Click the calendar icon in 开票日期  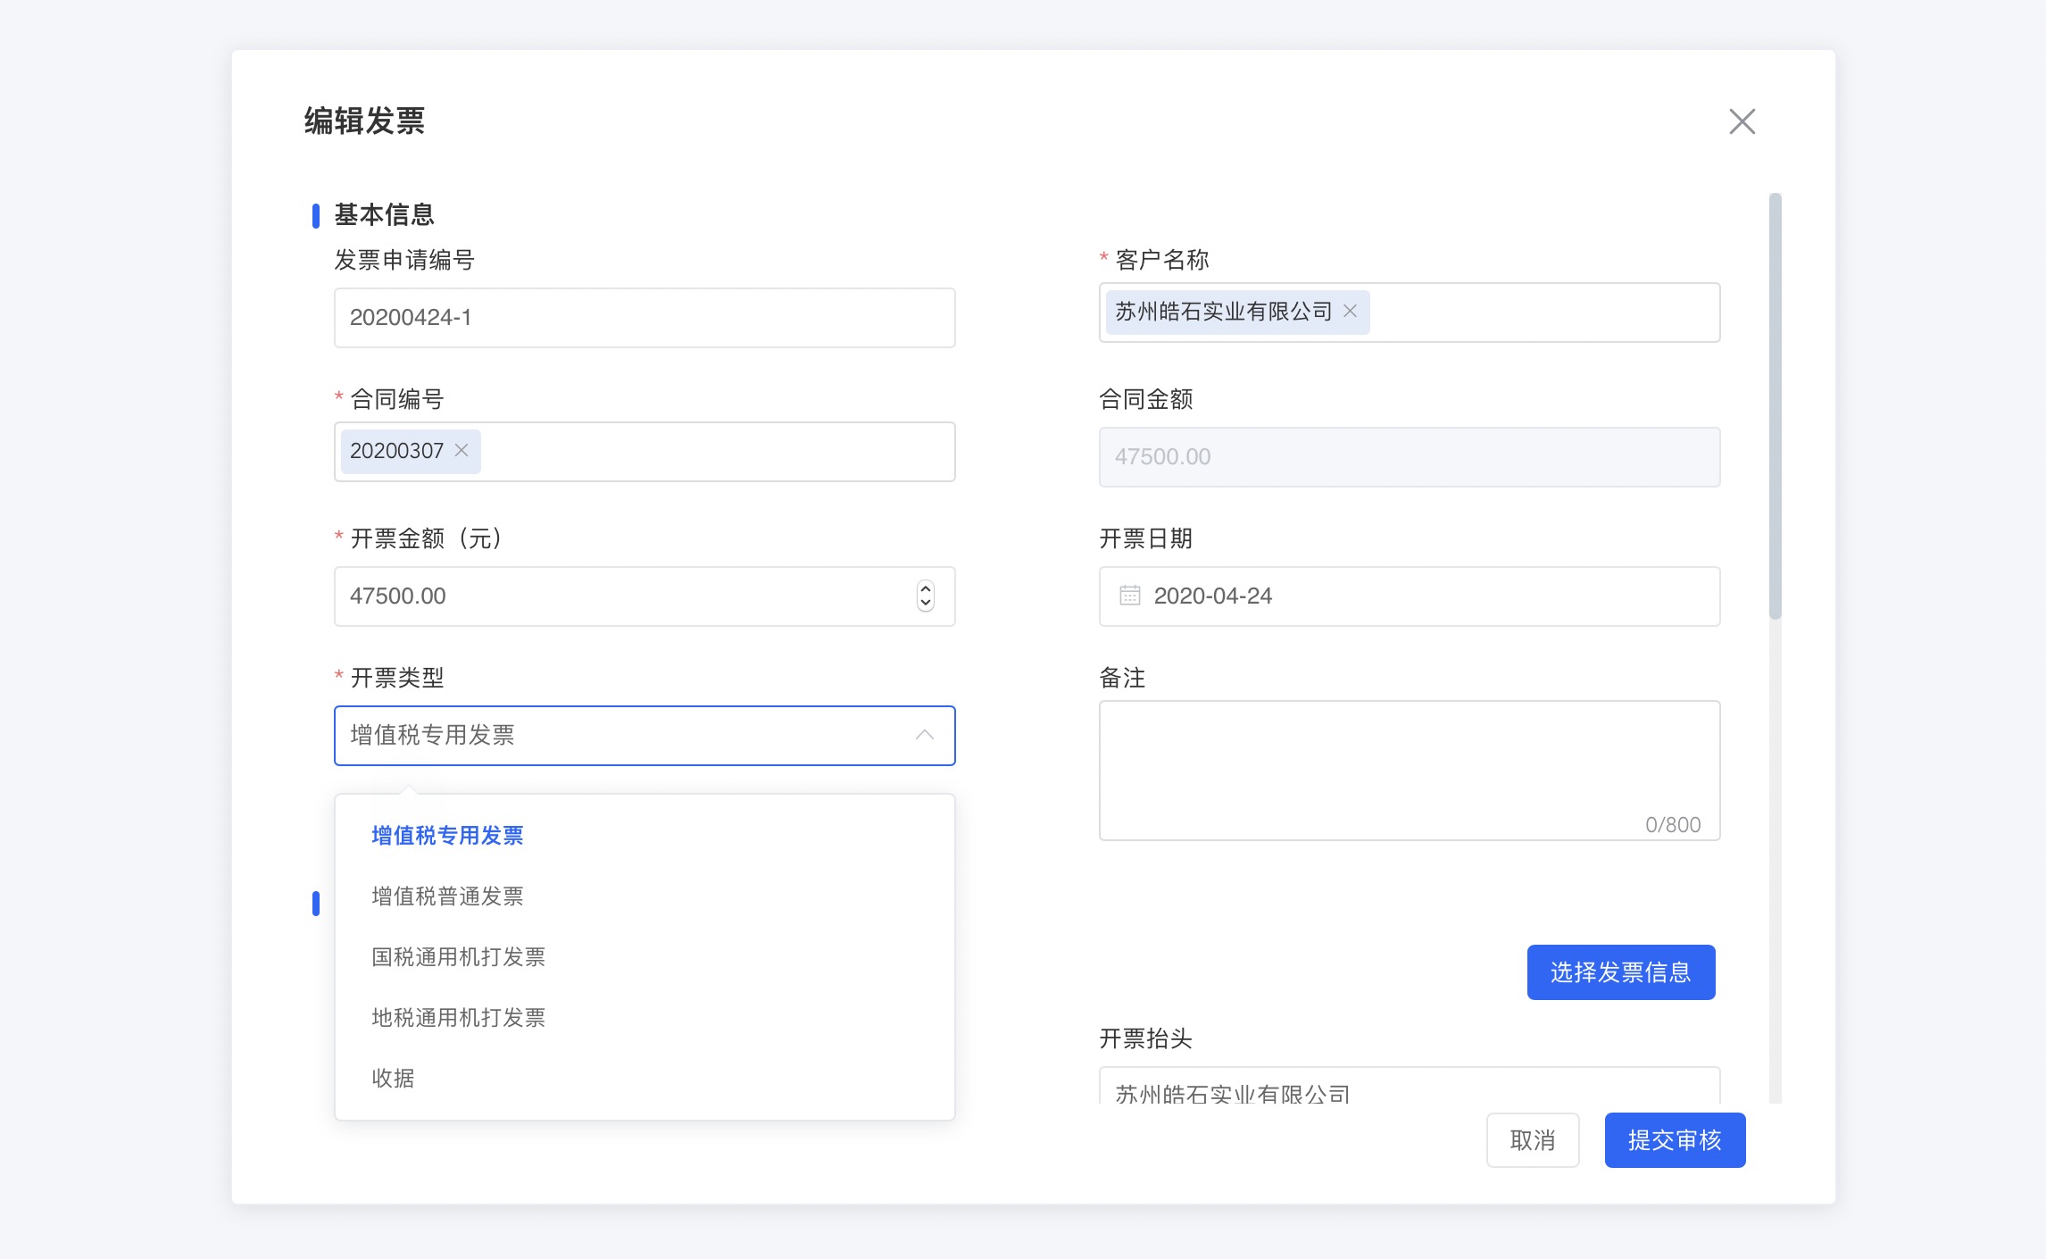coord(1129,596)
